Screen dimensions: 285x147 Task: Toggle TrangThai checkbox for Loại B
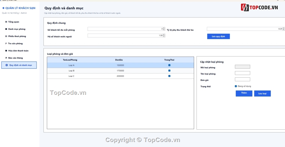tap(169, 71)
